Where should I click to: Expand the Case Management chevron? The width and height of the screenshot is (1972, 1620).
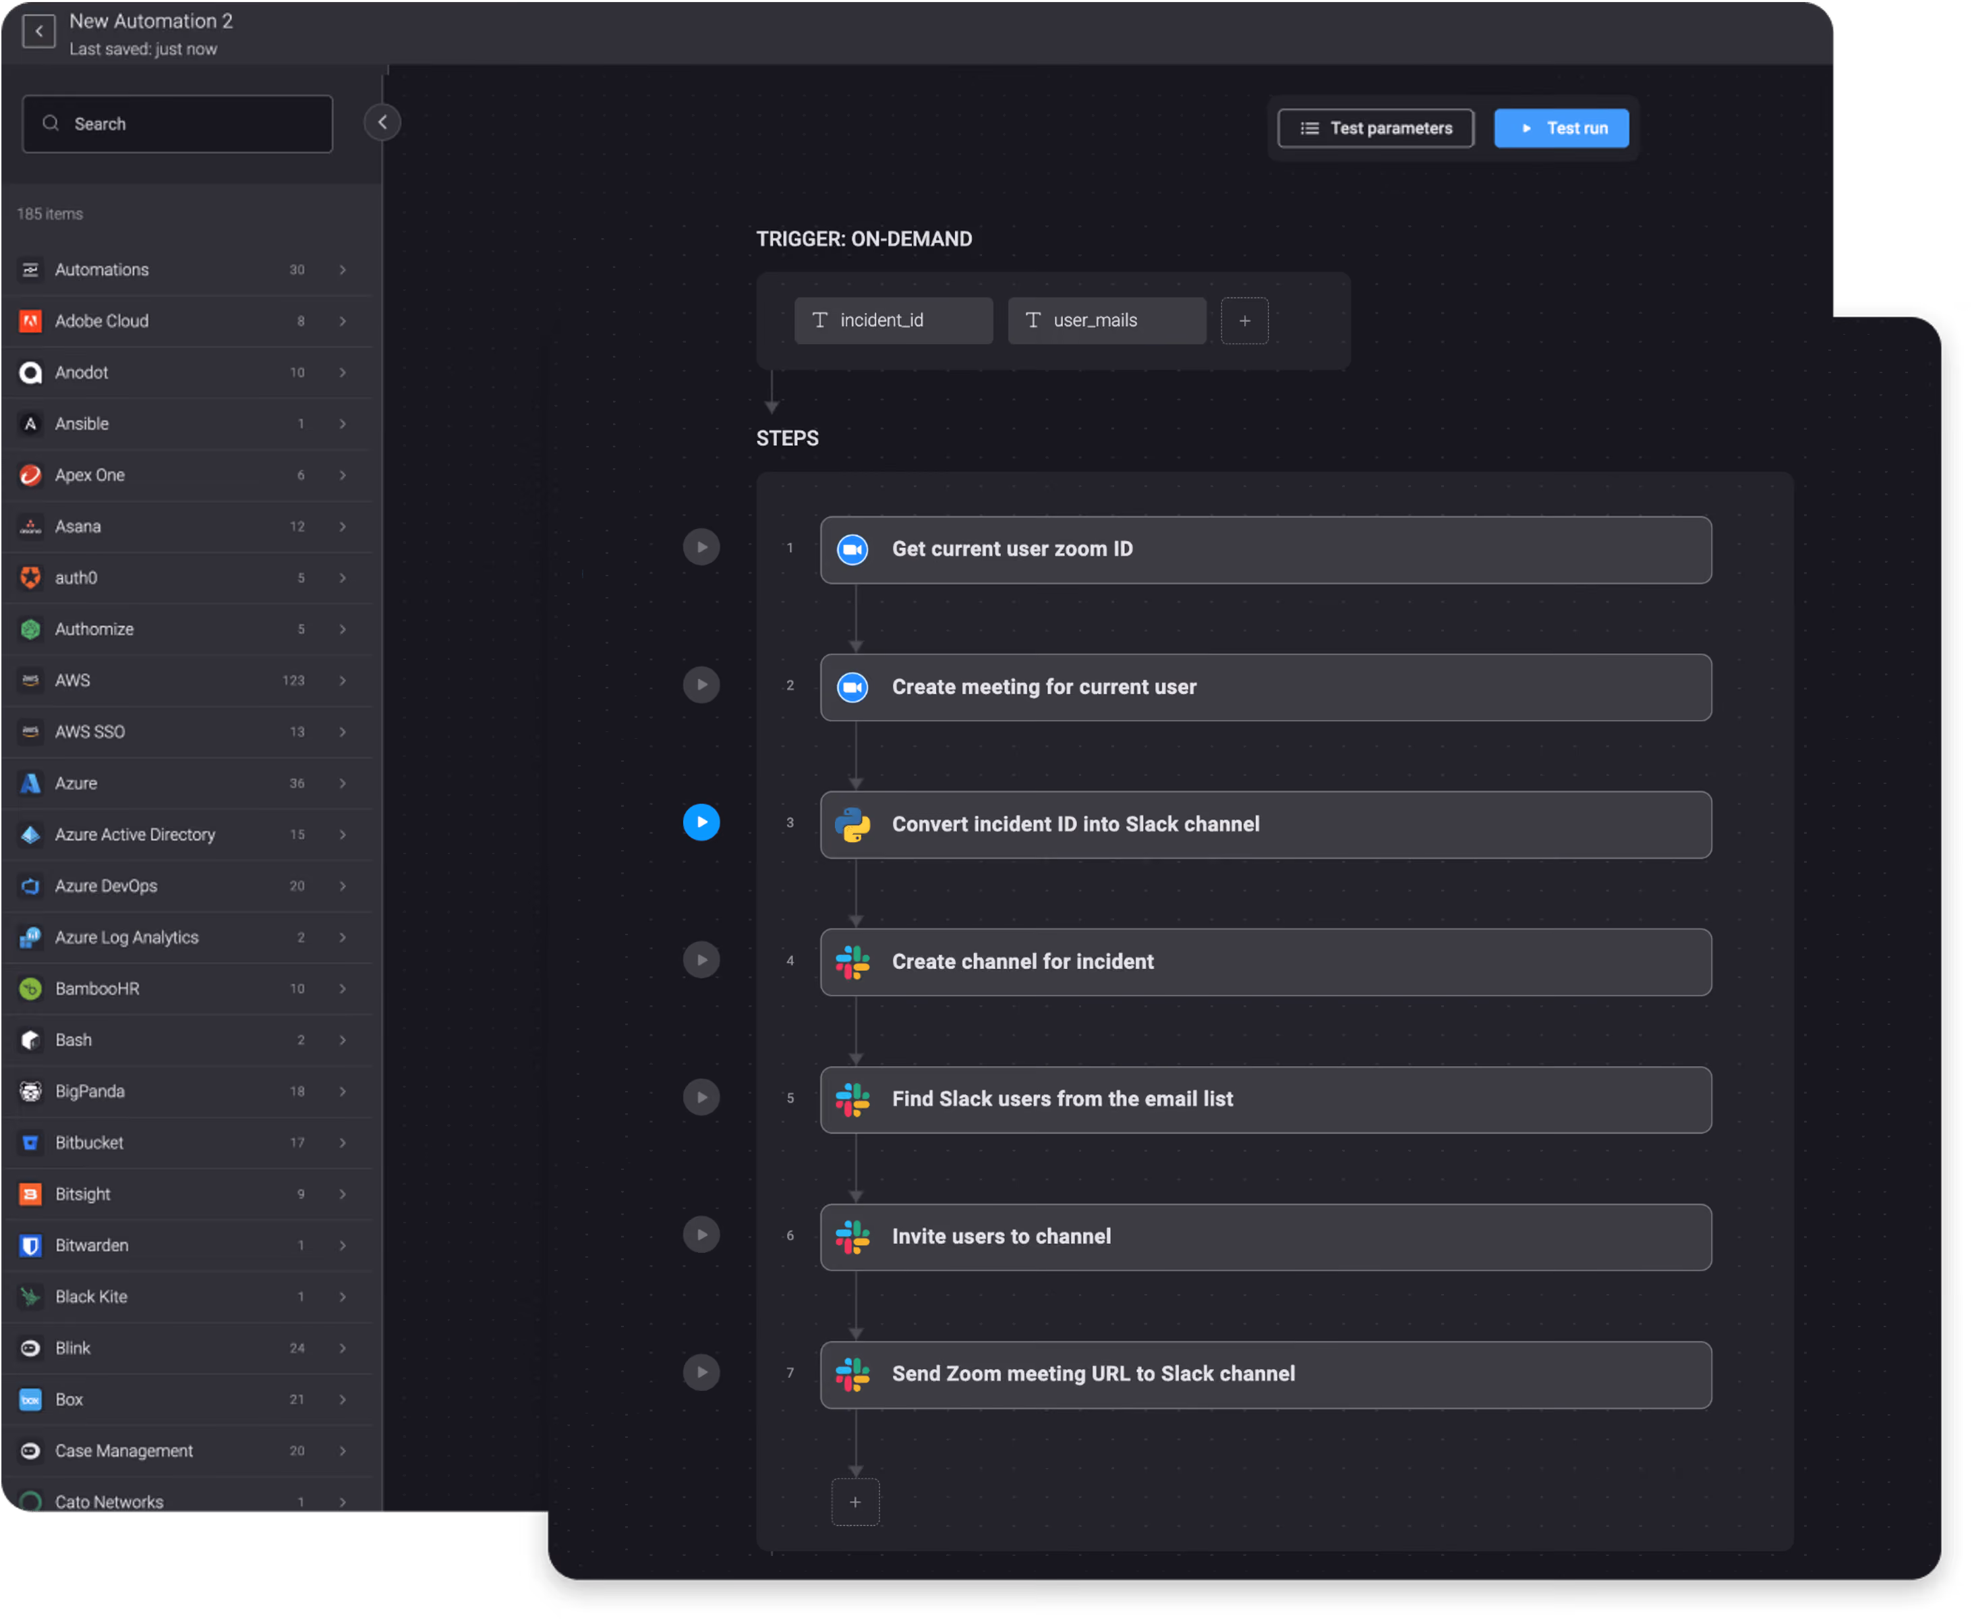coord(343,1452)
